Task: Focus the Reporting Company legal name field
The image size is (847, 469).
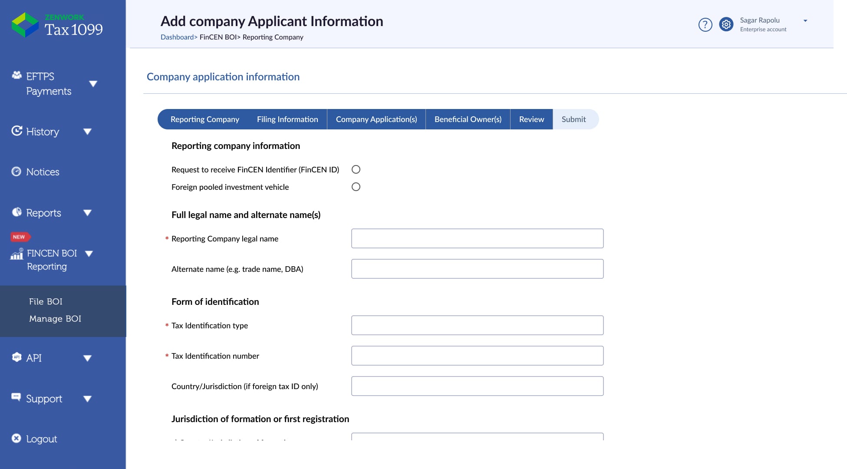Action: click(x=477, y=238)
